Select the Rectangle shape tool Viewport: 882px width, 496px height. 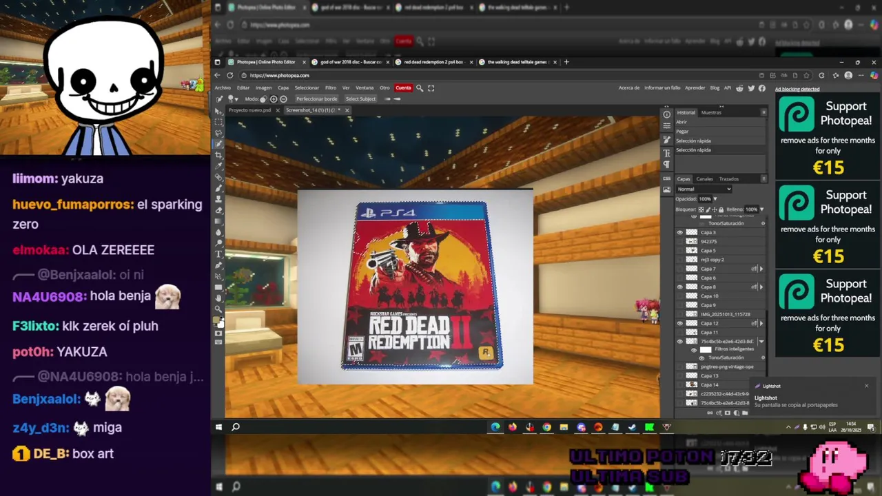coord(218,287)
